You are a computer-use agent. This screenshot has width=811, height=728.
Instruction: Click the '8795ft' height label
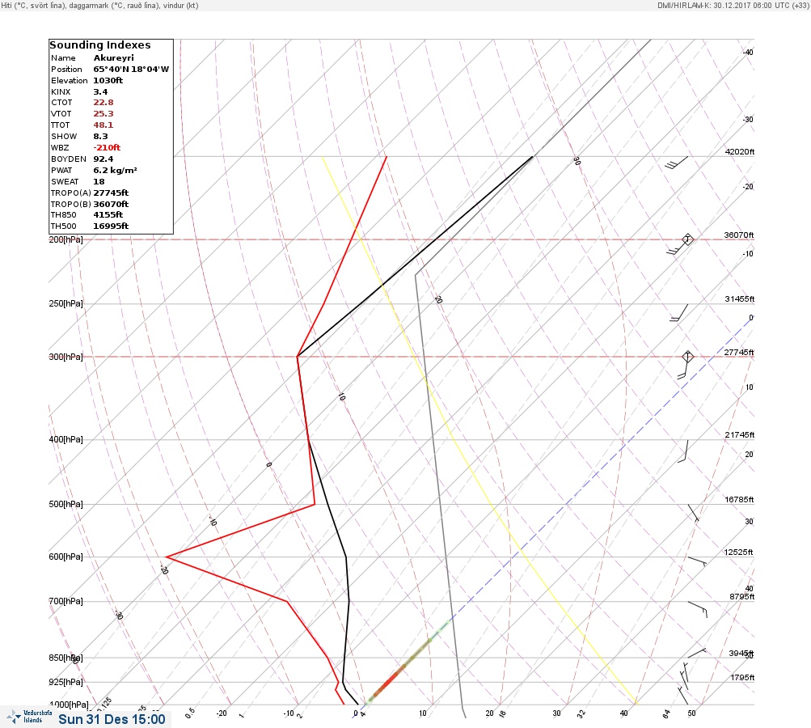coord(742,597)
